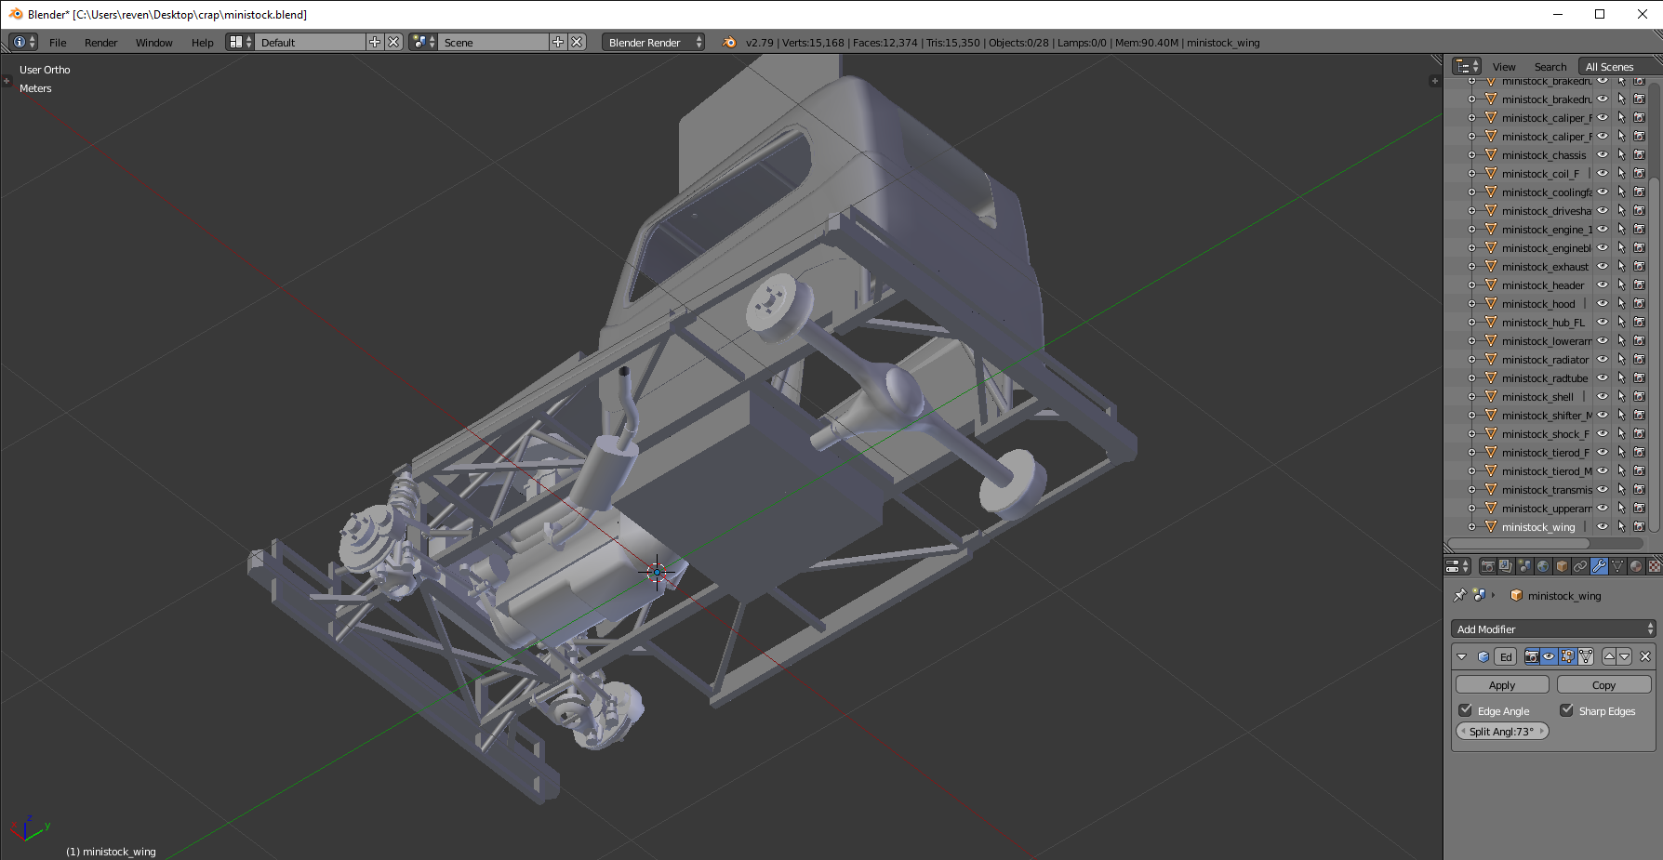Delete the modifier with the X icon
1663x860 pixels.
[1645, 656]
